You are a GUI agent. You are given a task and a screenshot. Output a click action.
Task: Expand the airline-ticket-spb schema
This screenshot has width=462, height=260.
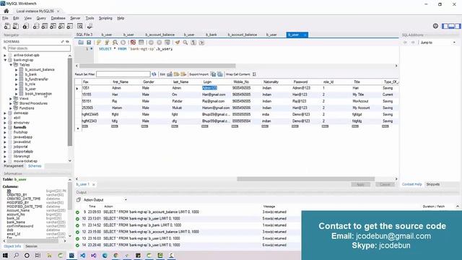tap(5, 55)
